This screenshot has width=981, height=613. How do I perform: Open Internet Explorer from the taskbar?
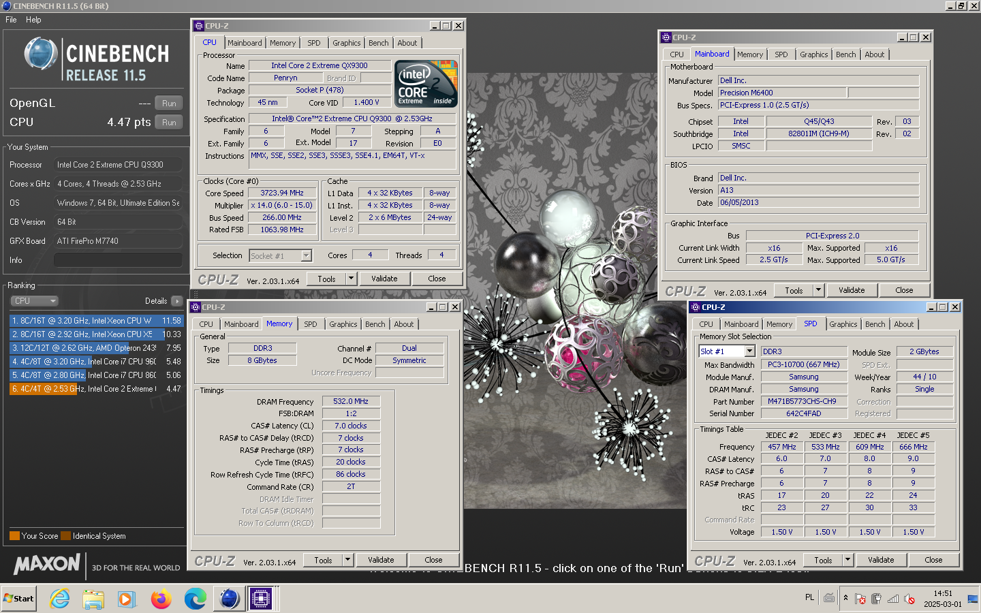60,599
